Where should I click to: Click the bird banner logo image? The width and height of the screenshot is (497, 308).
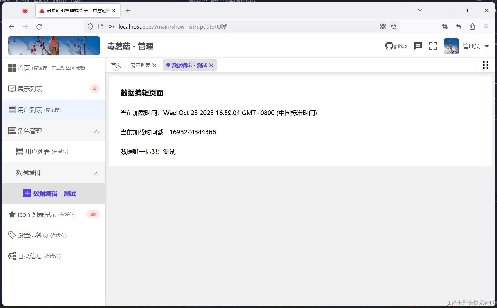click(x=54, y=46)
